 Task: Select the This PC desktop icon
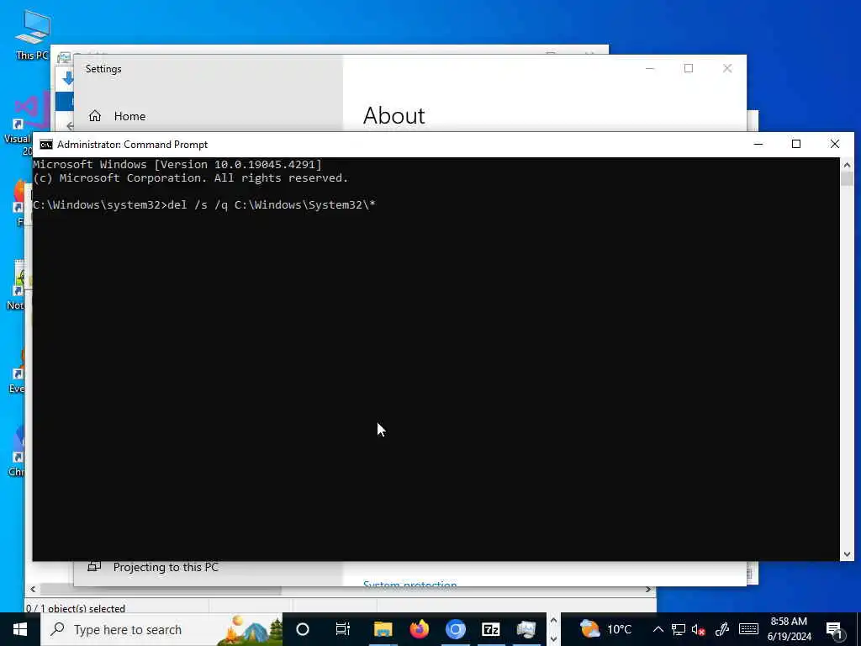32,34
